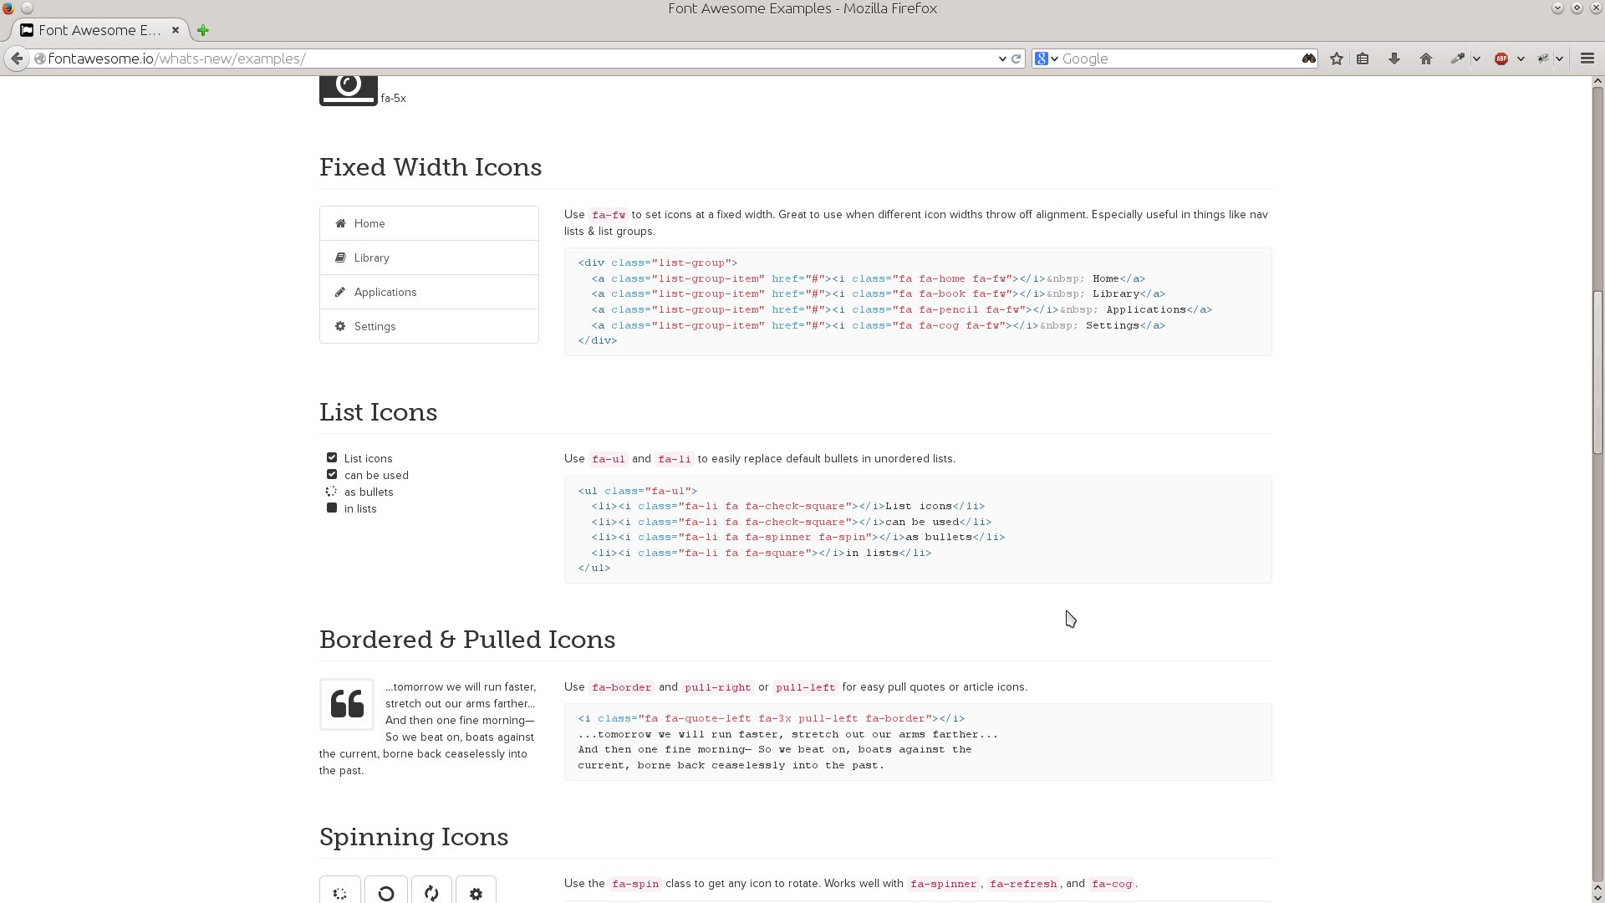Click the spinning fa-spinner icon box

pos(340,891)
